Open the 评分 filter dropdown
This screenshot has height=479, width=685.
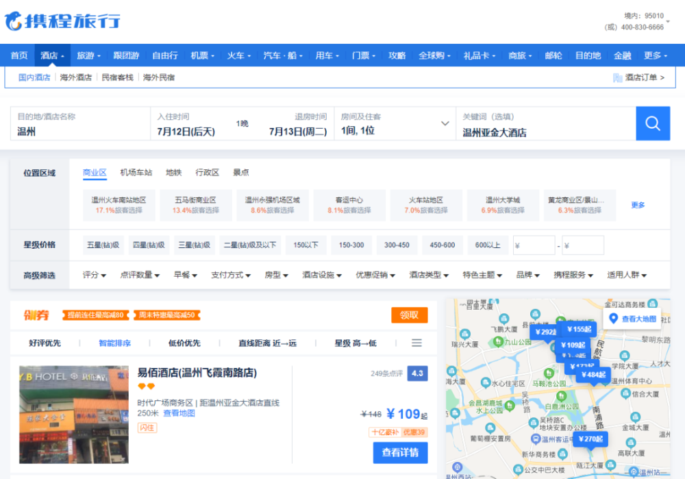pos(95,275)
